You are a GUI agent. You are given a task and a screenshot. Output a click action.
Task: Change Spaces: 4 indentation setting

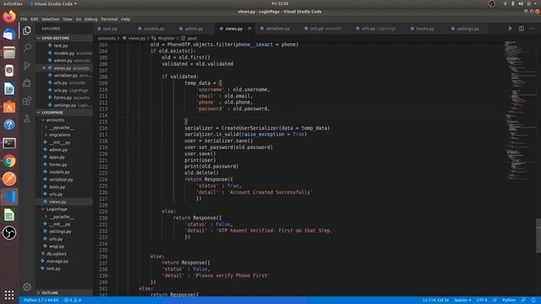tap(462, 301)
